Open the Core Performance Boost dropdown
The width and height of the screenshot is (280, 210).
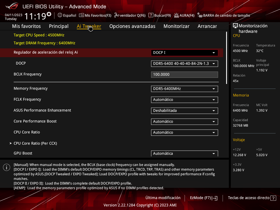185,122
